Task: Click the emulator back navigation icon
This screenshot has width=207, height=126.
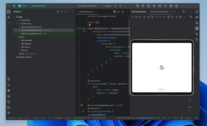Action: click(x=156, y=17)
